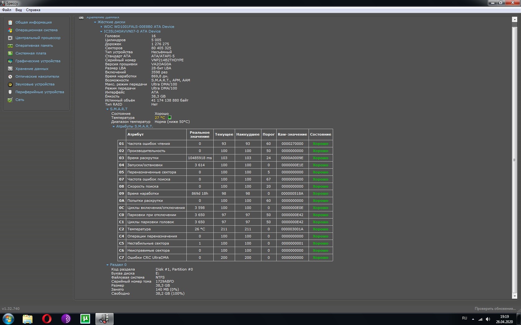Show hidden tray icons arrow
This screenshot has width=521, height=325.
click(473, 319)
